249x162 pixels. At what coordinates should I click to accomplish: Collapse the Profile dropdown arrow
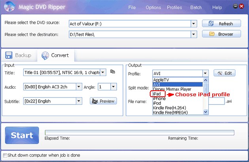point(206,73)
